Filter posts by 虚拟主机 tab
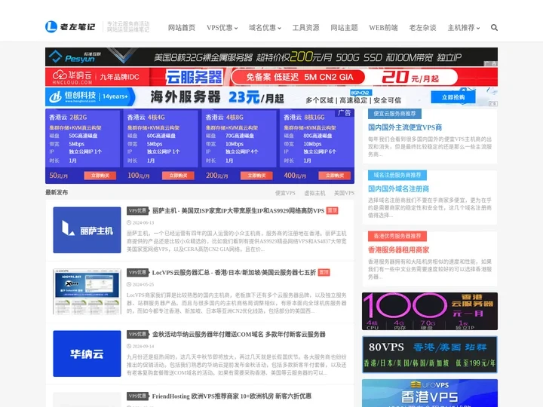Image resolution: width=543 pixels, height=407 pixels. coord(314,193)
